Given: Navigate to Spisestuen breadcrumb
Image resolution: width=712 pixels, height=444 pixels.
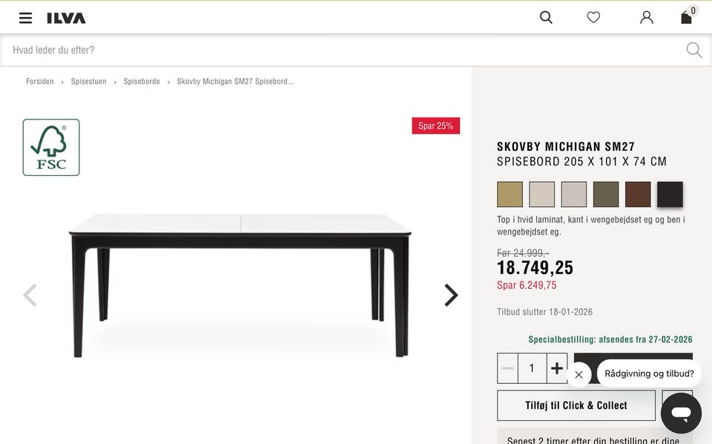Looking at the screenshot, I should tap(88, 82).
